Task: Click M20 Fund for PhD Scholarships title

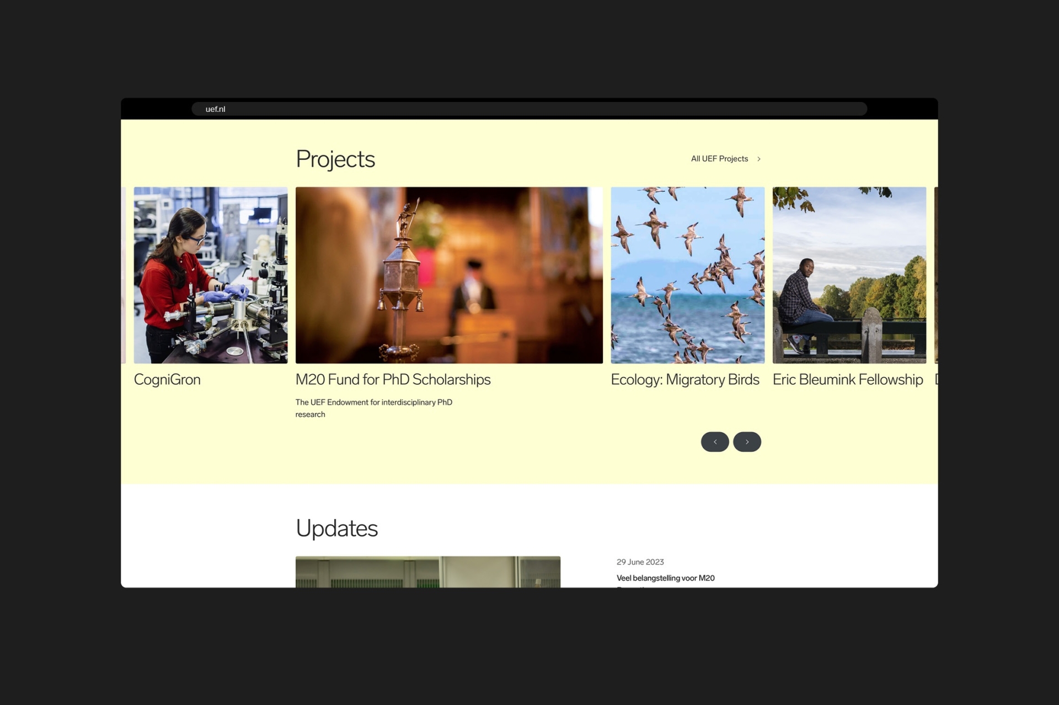Action: 393,379
